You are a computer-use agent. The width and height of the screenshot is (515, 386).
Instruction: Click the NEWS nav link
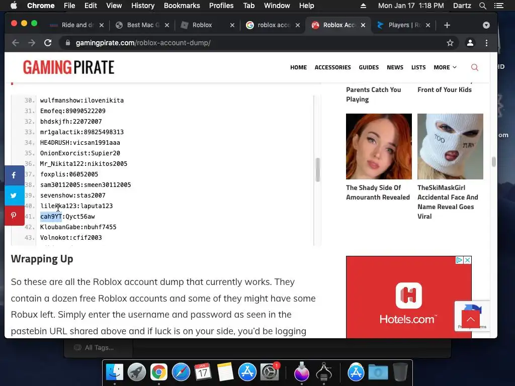[395, 67]
